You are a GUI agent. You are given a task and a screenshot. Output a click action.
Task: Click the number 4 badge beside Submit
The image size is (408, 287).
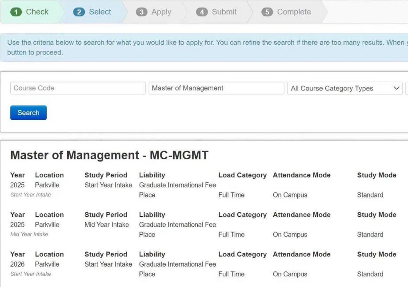tap(202, 12)
